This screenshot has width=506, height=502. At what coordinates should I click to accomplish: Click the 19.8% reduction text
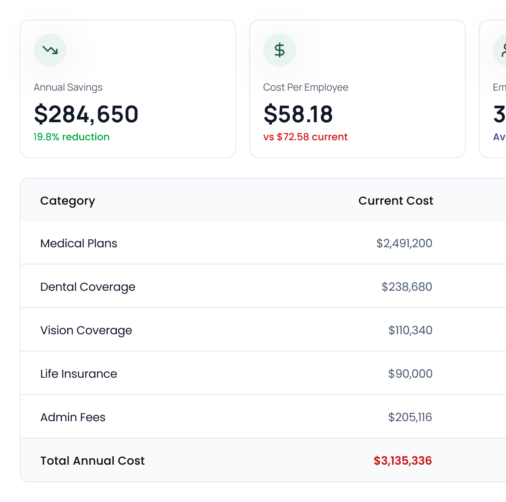click(71, 137)
